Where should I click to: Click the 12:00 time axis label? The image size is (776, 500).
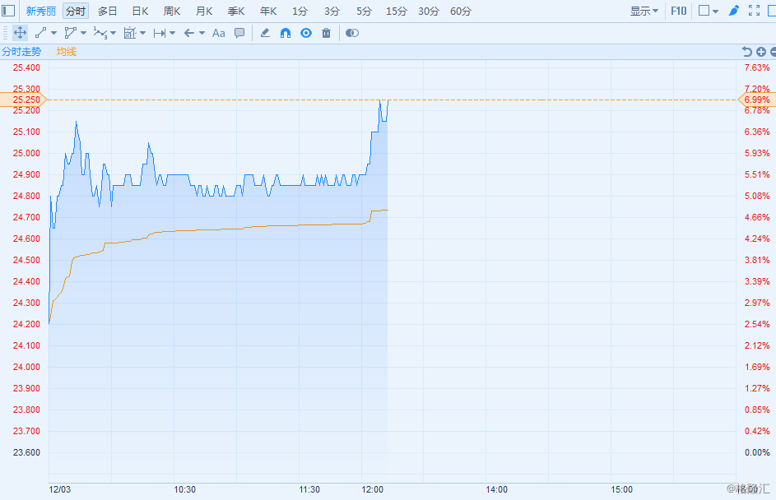click(x=372, y=489)
